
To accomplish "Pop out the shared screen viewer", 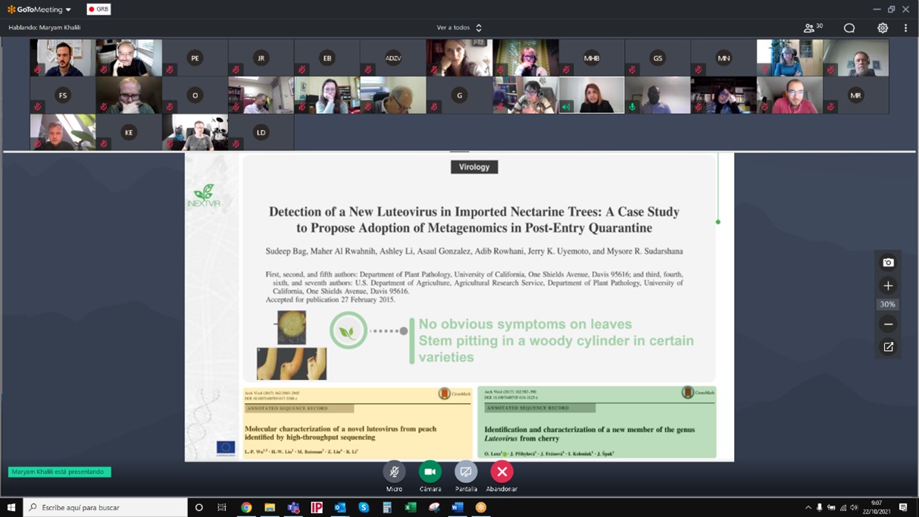I will (x=888, y=347).
